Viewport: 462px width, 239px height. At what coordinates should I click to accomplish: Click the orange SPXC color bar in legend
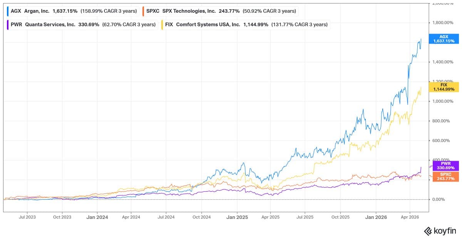tap(143, 11)
